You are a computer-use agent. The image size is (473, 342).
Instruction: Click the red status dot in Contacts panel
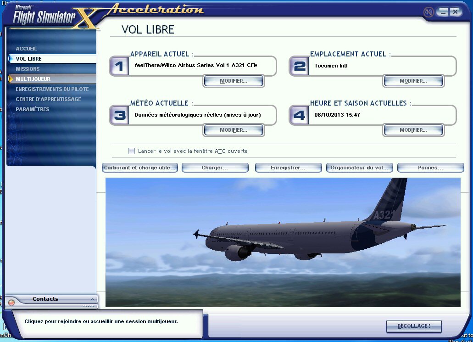point(11,303)
